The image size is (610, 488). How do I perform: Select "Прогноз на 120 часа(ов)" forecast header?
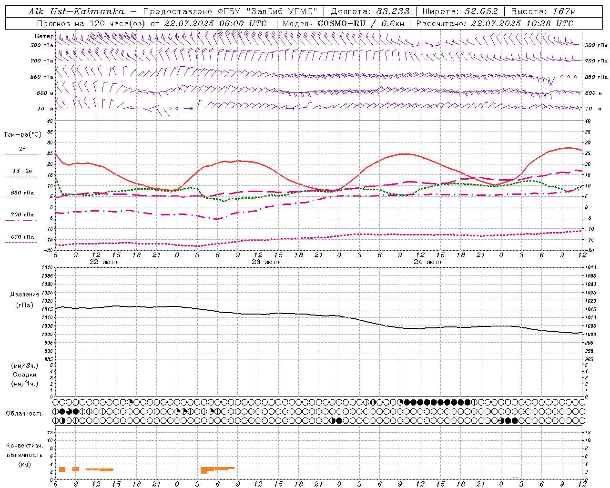pyautogui.click(x=91, y=23)
